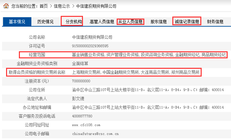Image resolution: width=231 pixels, height=140 pixels.
Task: Switch to 历史情况 tab
Action: coord(45,22)
